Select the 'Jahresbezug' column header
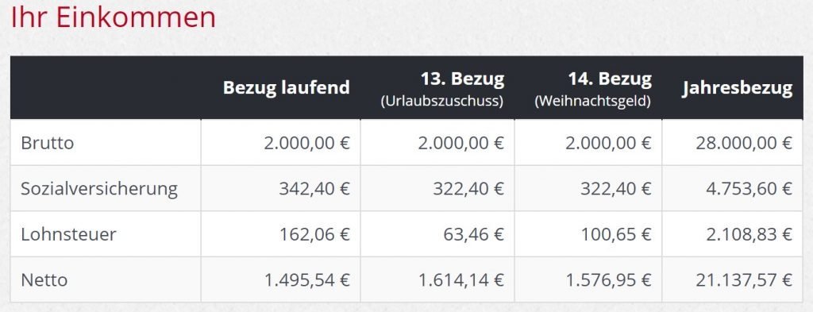 (737, 88)
